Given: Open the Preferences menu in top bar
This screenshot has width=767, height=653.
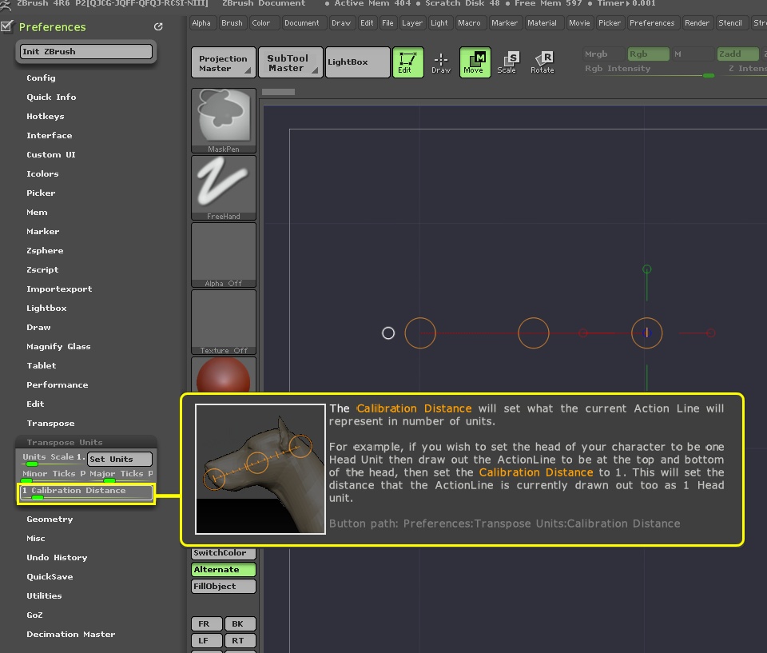Looking at the screenshot, I should tap(652, 23).
